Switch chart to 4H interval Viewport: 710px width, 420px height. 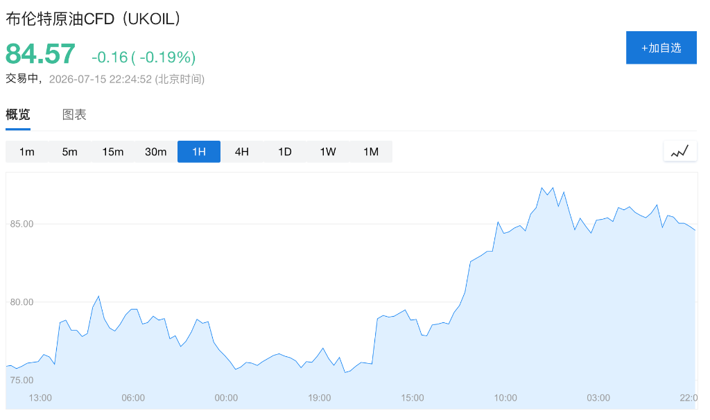(x=242, y=152)
